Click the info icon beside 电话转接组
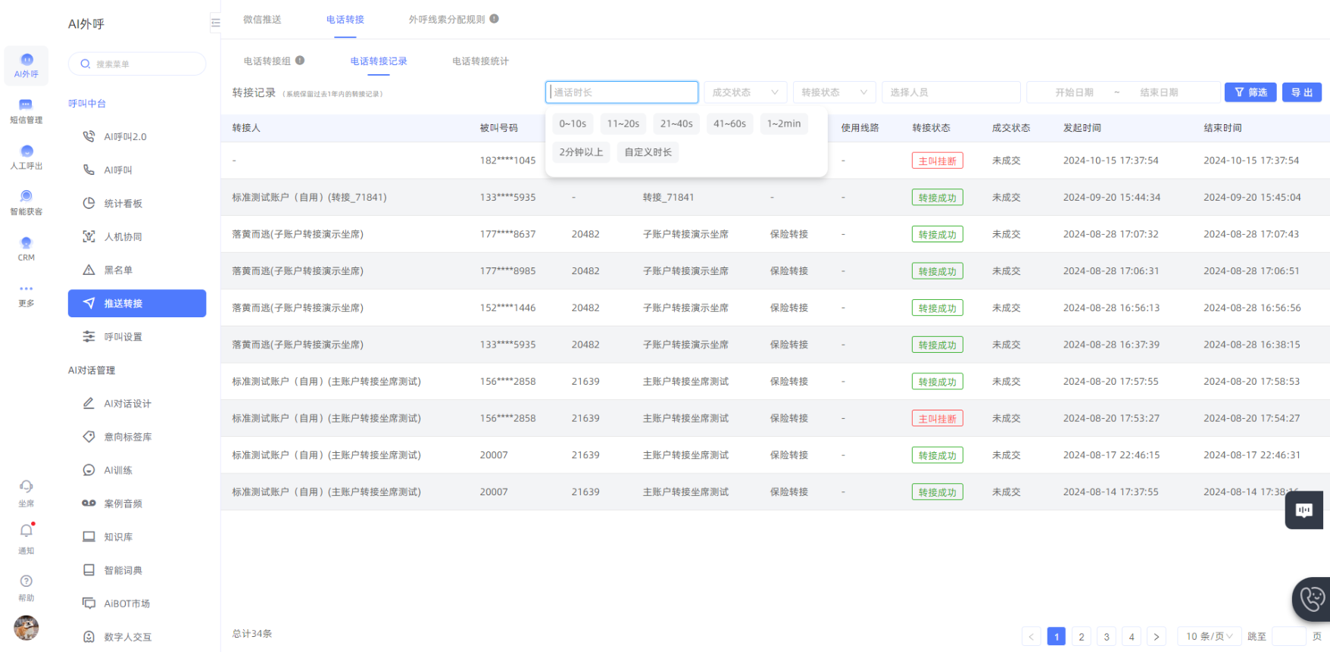Image resolution: width=1330 pixels, height=652 pixels. (x=300, y=61)
